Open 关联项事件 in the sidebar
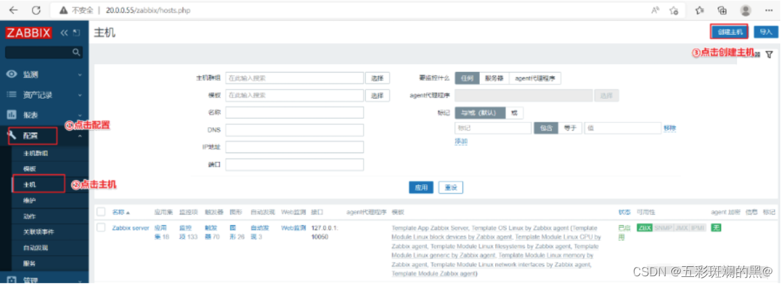 click(38, 232)
